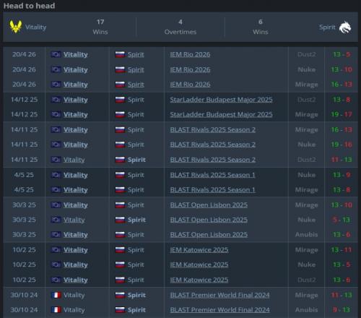
Task: Open StarLadder Budapest Major 2025 Mirage link
Action: pos(221,114)
